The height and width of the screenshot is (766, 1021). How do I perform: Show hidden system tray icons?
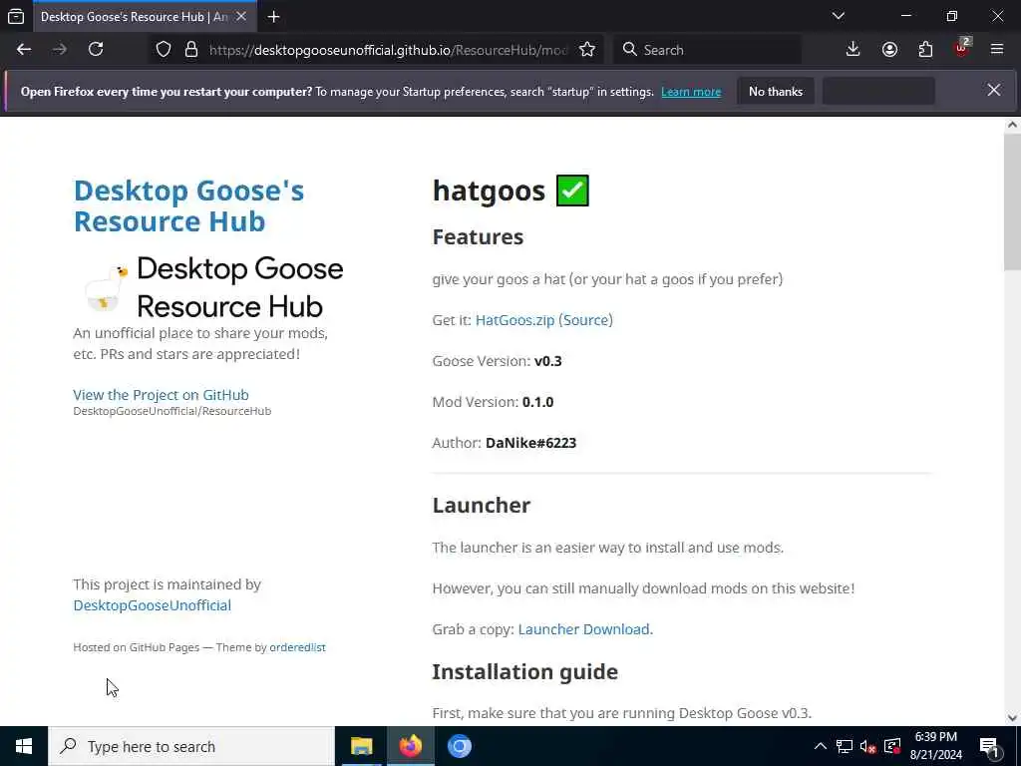pyautogui.click(x=821, y=746)
